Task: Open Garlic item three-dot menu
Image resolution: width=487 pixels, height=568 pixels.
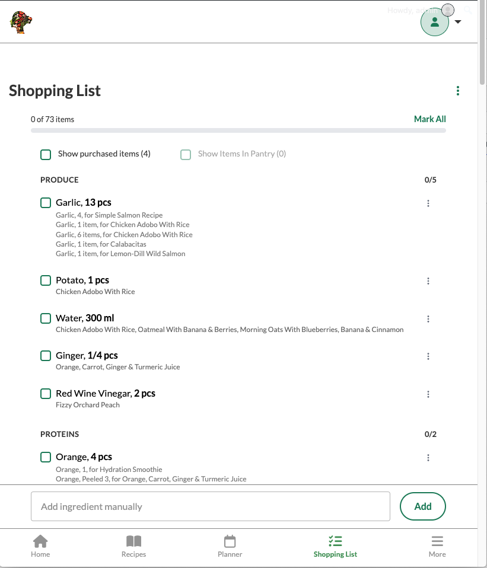Action: (428, 203)
